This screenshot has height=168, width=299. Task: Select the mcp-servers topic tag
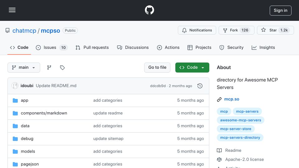(x=247, y=111)
